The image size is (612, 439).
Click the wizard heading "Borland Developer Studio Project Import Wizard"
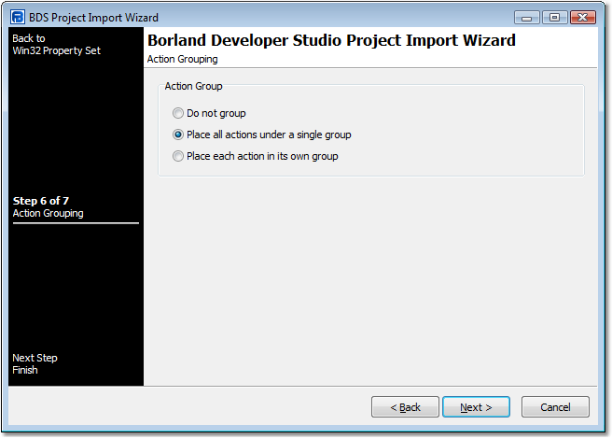pos(331,40)
